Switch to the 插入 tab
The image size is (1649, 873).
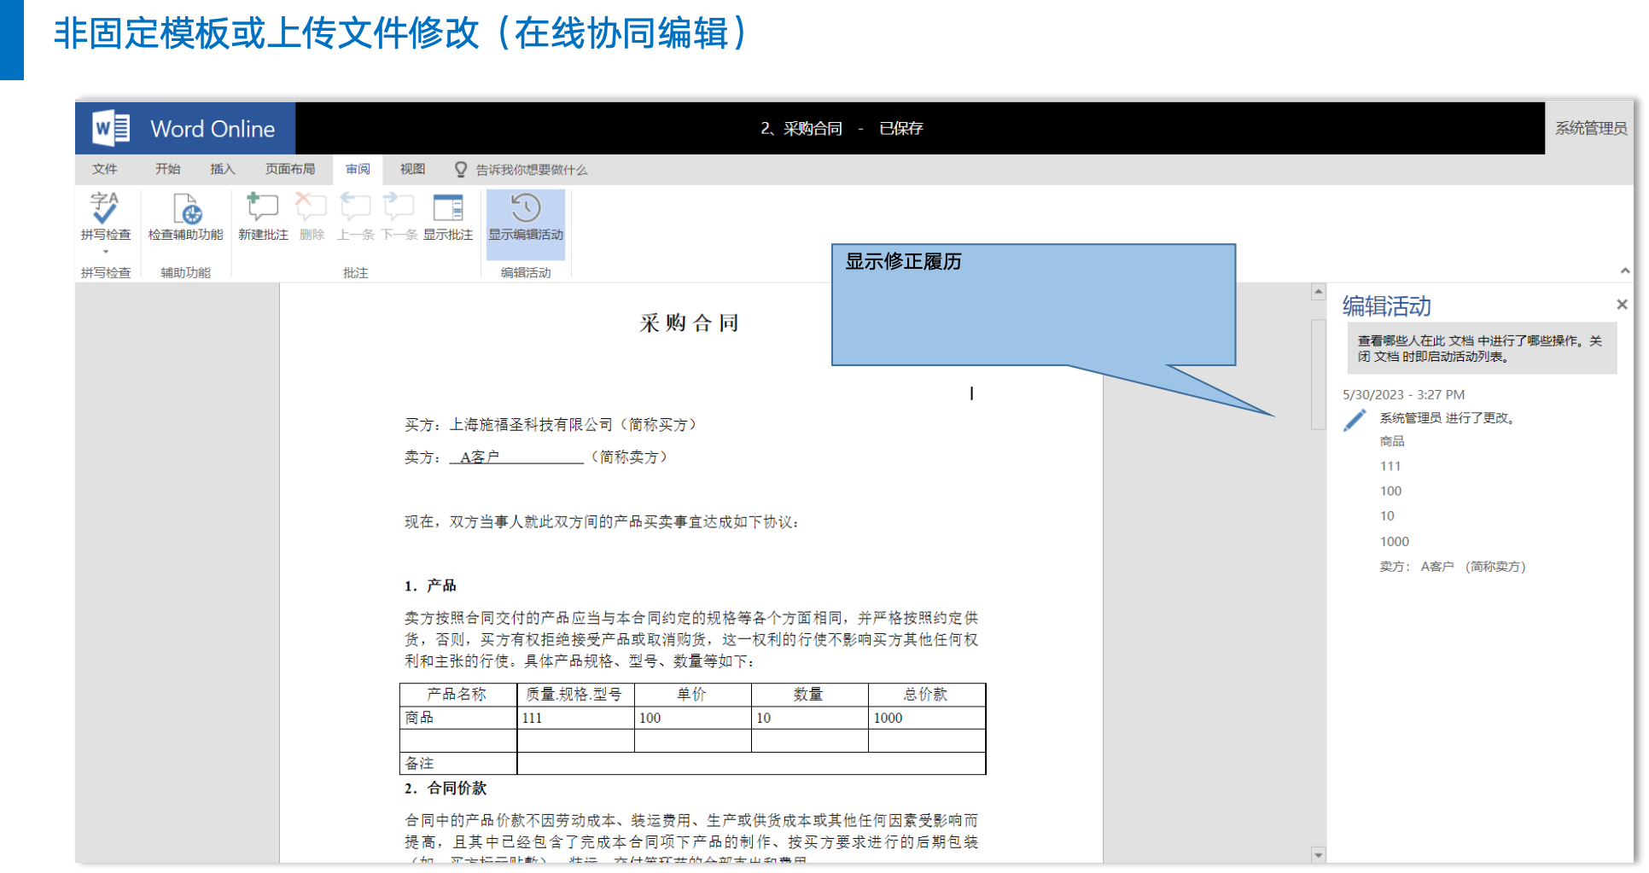[222, 169]
